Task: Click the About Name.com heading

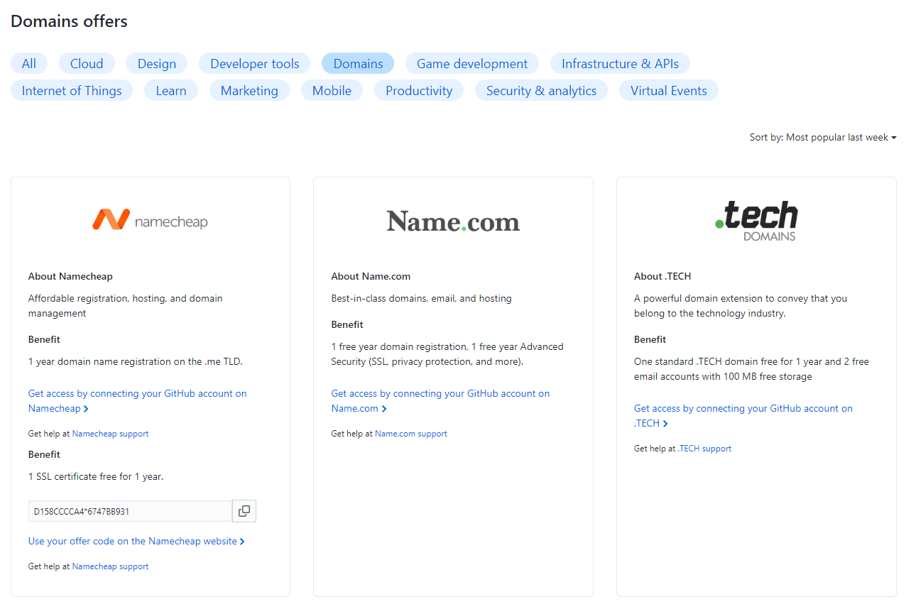Action: [371, 277]
